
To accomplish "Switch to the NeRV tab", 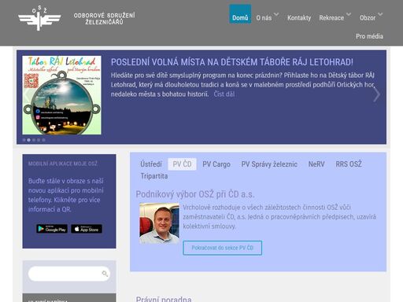I will point(316,164).
